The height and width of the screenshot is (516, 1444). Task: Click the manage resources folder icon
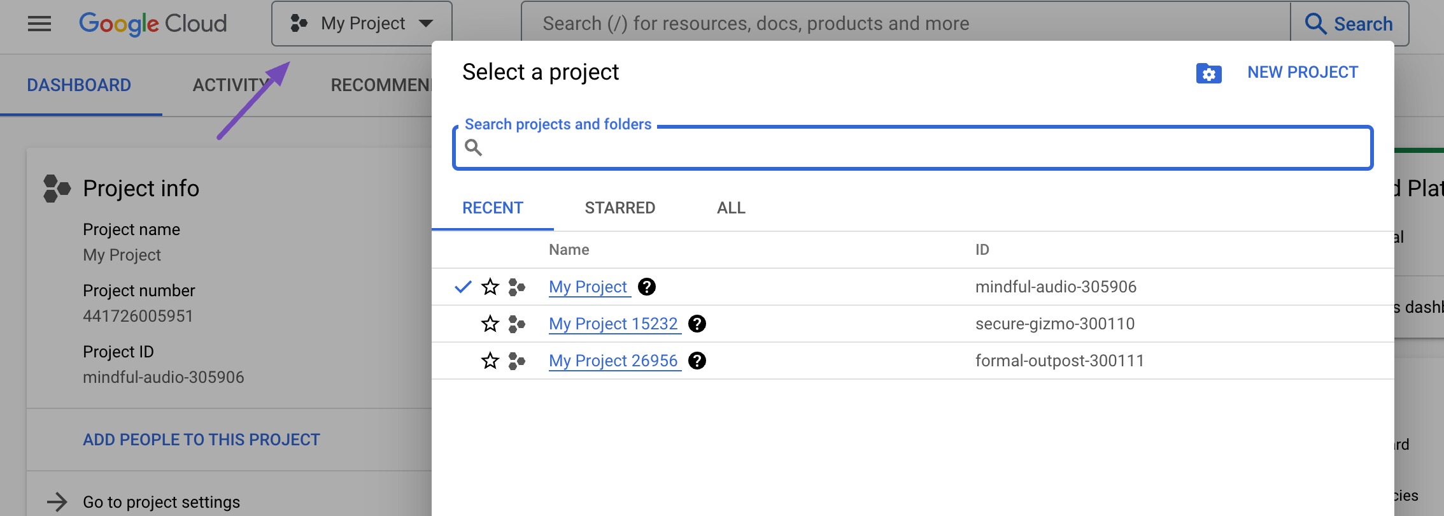point(1208,73)
